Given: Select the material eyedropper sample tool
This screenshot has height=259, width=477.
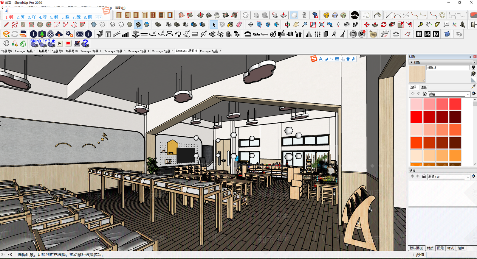Looking at the screenshot, I should (x=473, y=87).
